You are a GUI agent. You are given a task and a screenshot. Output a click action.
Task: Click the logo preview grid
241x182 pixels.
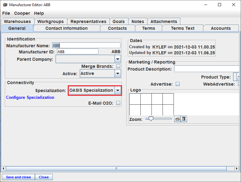(x=152, y=104)
